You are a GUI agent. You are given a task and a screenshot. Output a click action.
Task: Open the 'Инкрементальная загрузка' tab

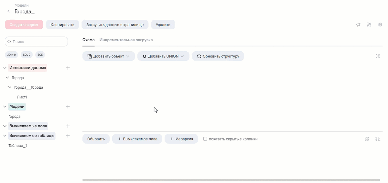[x=126, y=40]
